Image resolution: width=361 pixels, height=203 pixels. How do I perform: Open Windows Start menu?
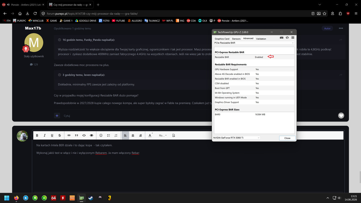pos(6,198)
